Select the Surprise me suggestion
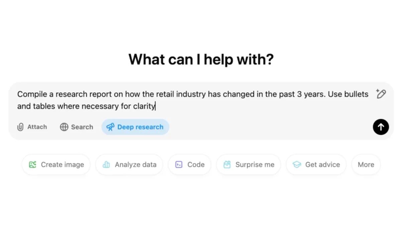 (249, 164)
